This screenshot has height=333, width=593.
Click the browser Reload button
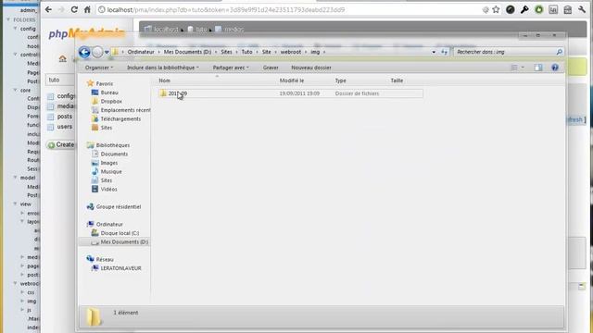point(74,10)
